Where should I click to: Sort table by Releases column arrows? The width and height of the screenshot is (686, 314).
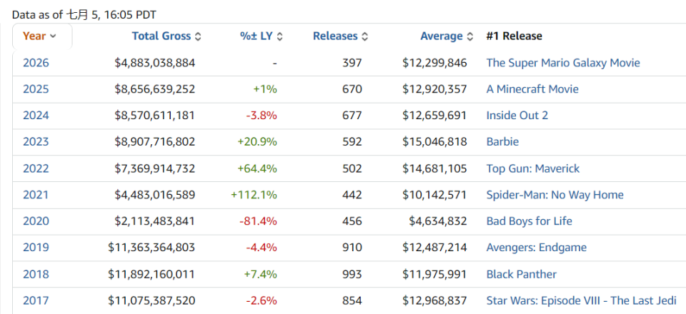point(365,36)
